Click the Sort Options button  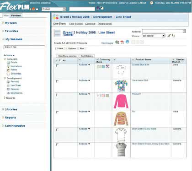coord(87,56)
